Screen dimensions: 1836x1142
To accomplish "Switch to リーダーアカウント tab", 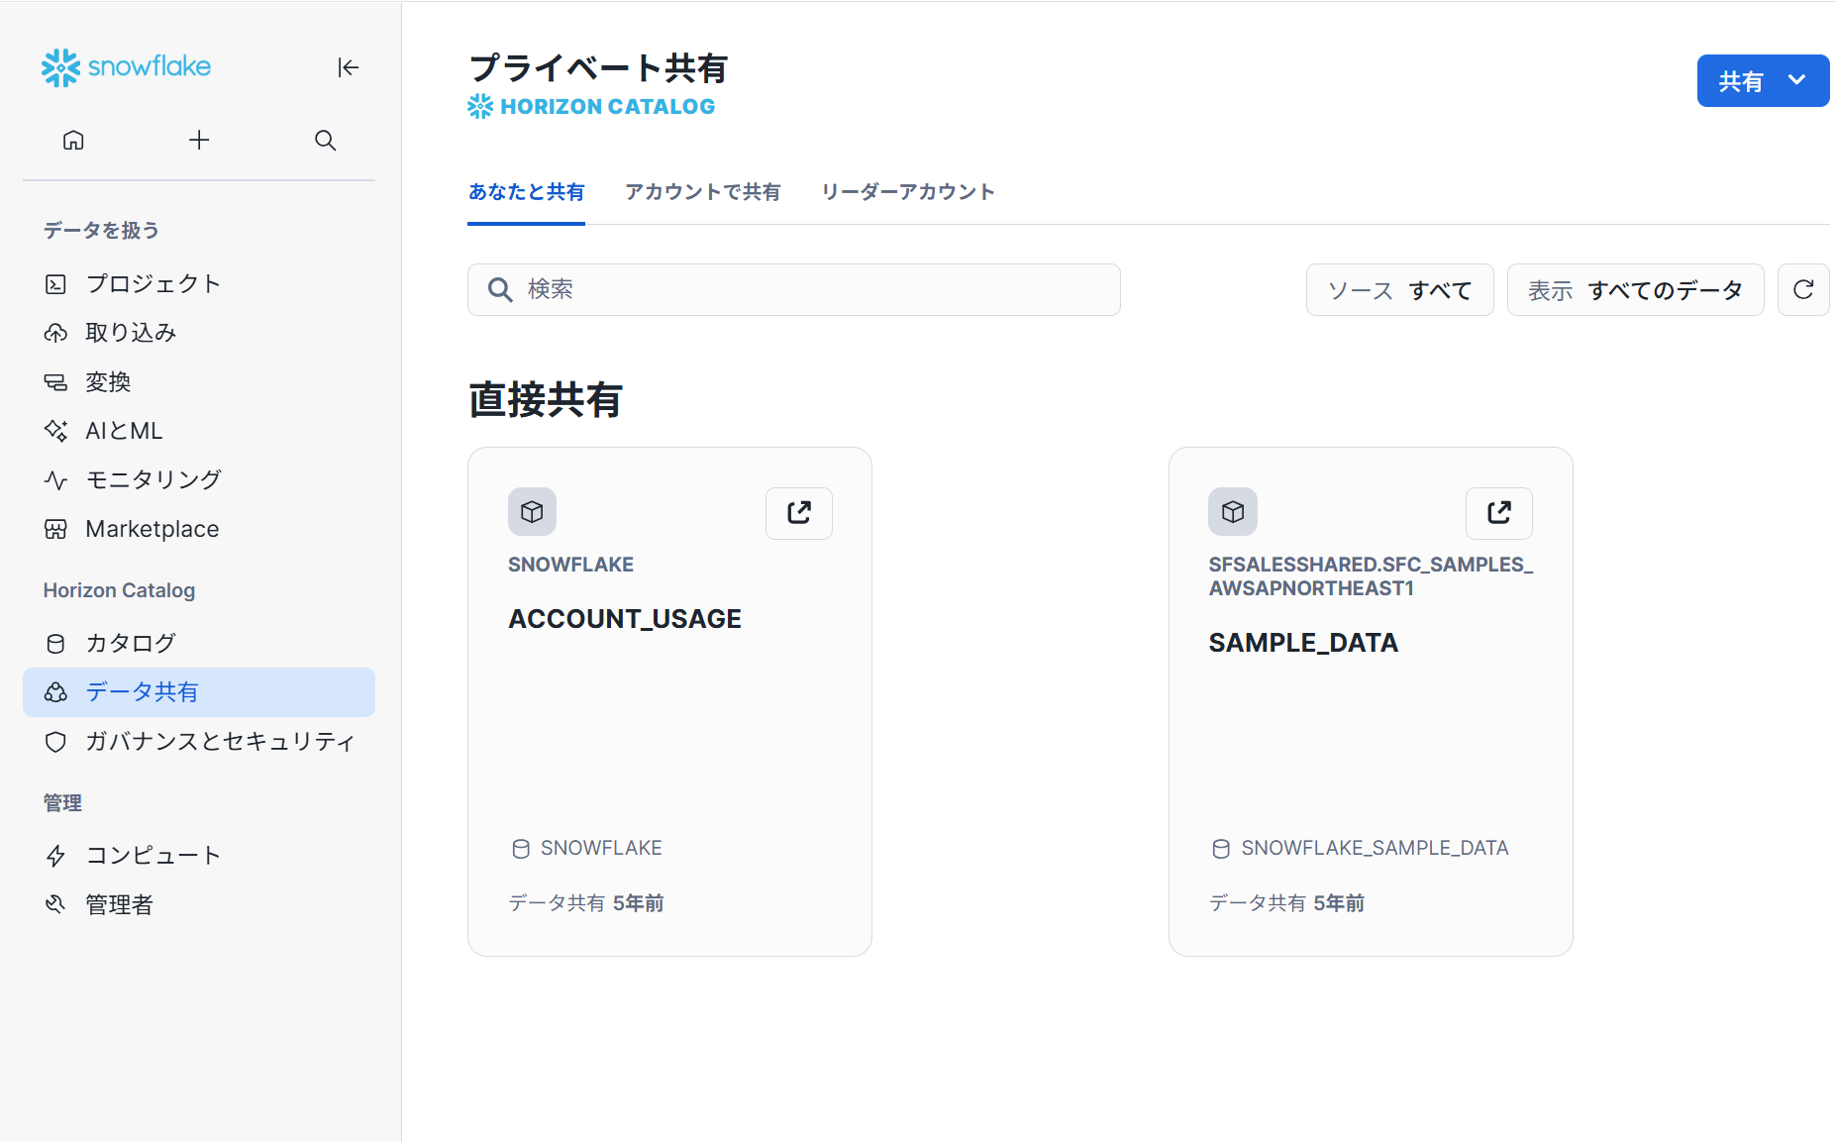I will tap(908, 192).
